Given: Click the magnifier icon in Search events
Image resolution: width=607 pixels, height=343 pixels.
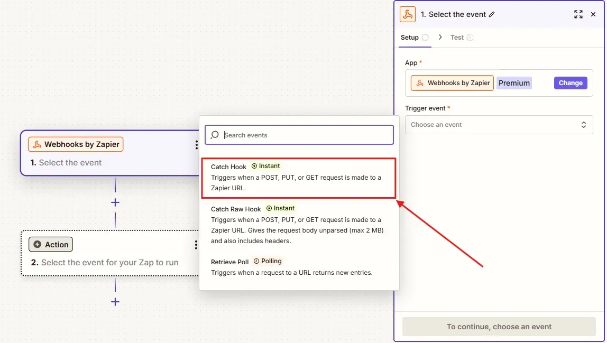Looking at the screenshot, I should pyautogui.click(x=215, y=135).
